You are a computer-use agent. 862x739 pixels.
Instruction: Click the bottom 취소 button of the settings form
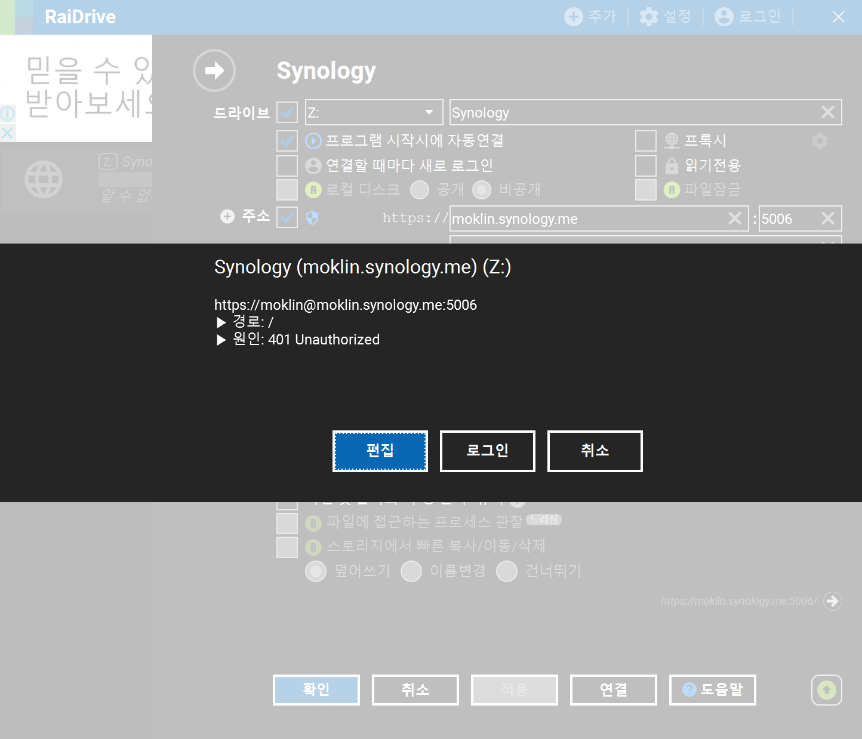coord(415,690)
